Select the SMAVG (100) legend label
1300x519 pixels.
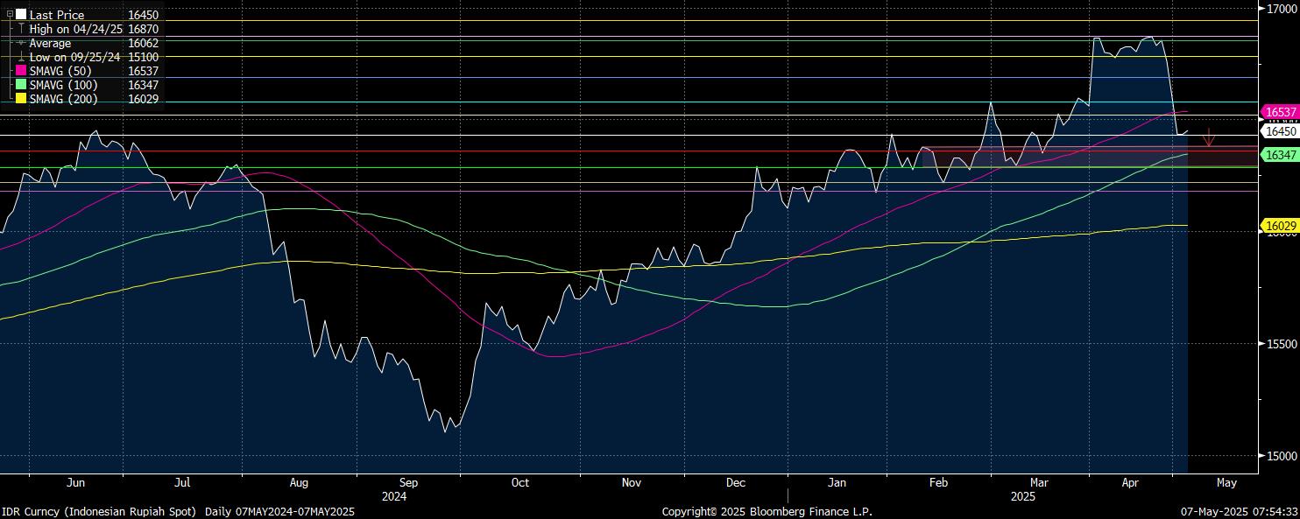point(63,85)
